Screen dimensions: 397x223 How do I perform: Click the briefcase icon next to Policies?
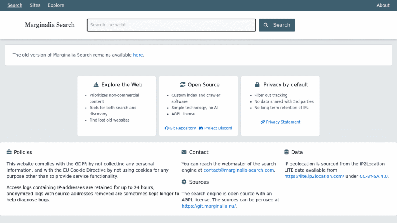(x=9, y=152)
